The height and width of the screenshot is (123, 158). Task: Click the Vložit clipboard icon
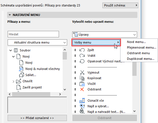point(82,84)
